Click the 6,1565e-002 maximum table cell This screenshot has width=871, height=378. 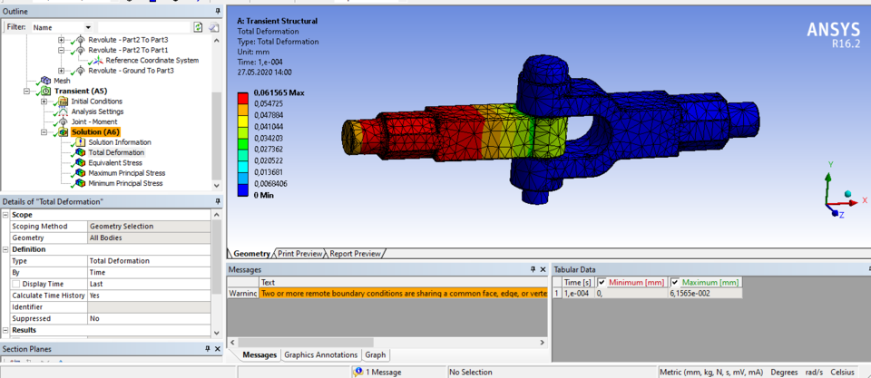(705, 293)
